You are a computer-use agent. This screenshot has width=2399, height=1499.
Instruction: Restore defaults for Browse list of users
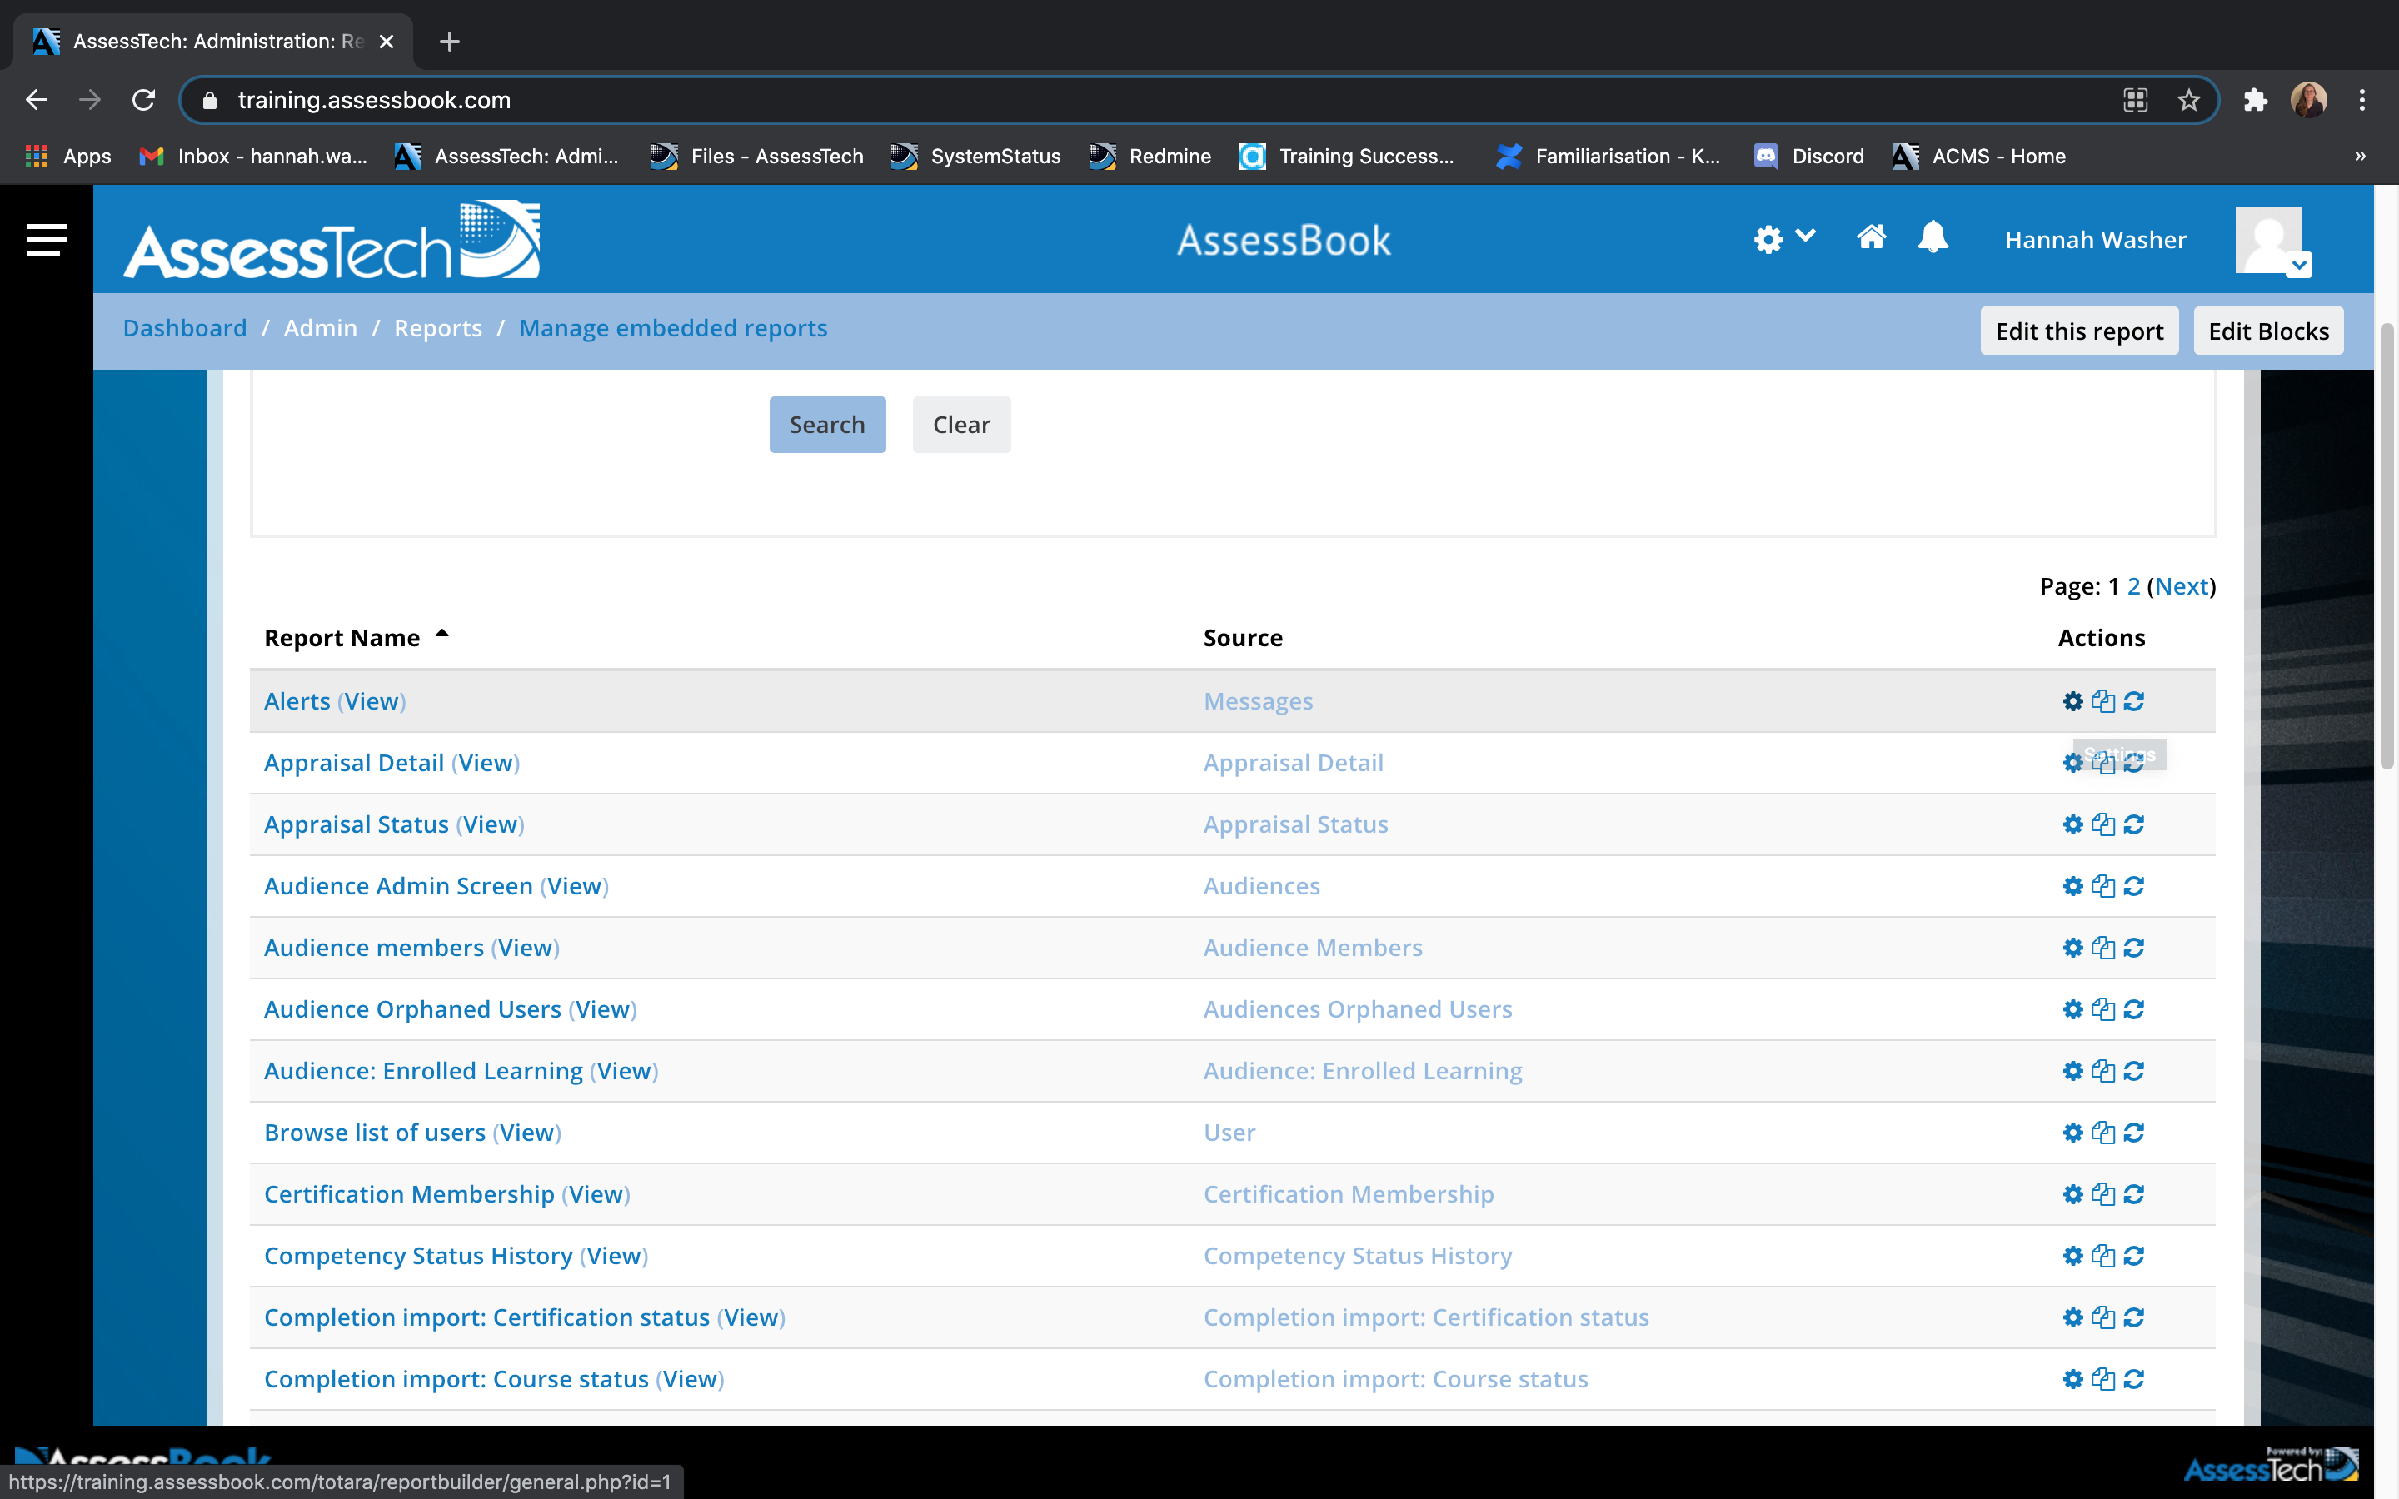tap(2133, 1133)
